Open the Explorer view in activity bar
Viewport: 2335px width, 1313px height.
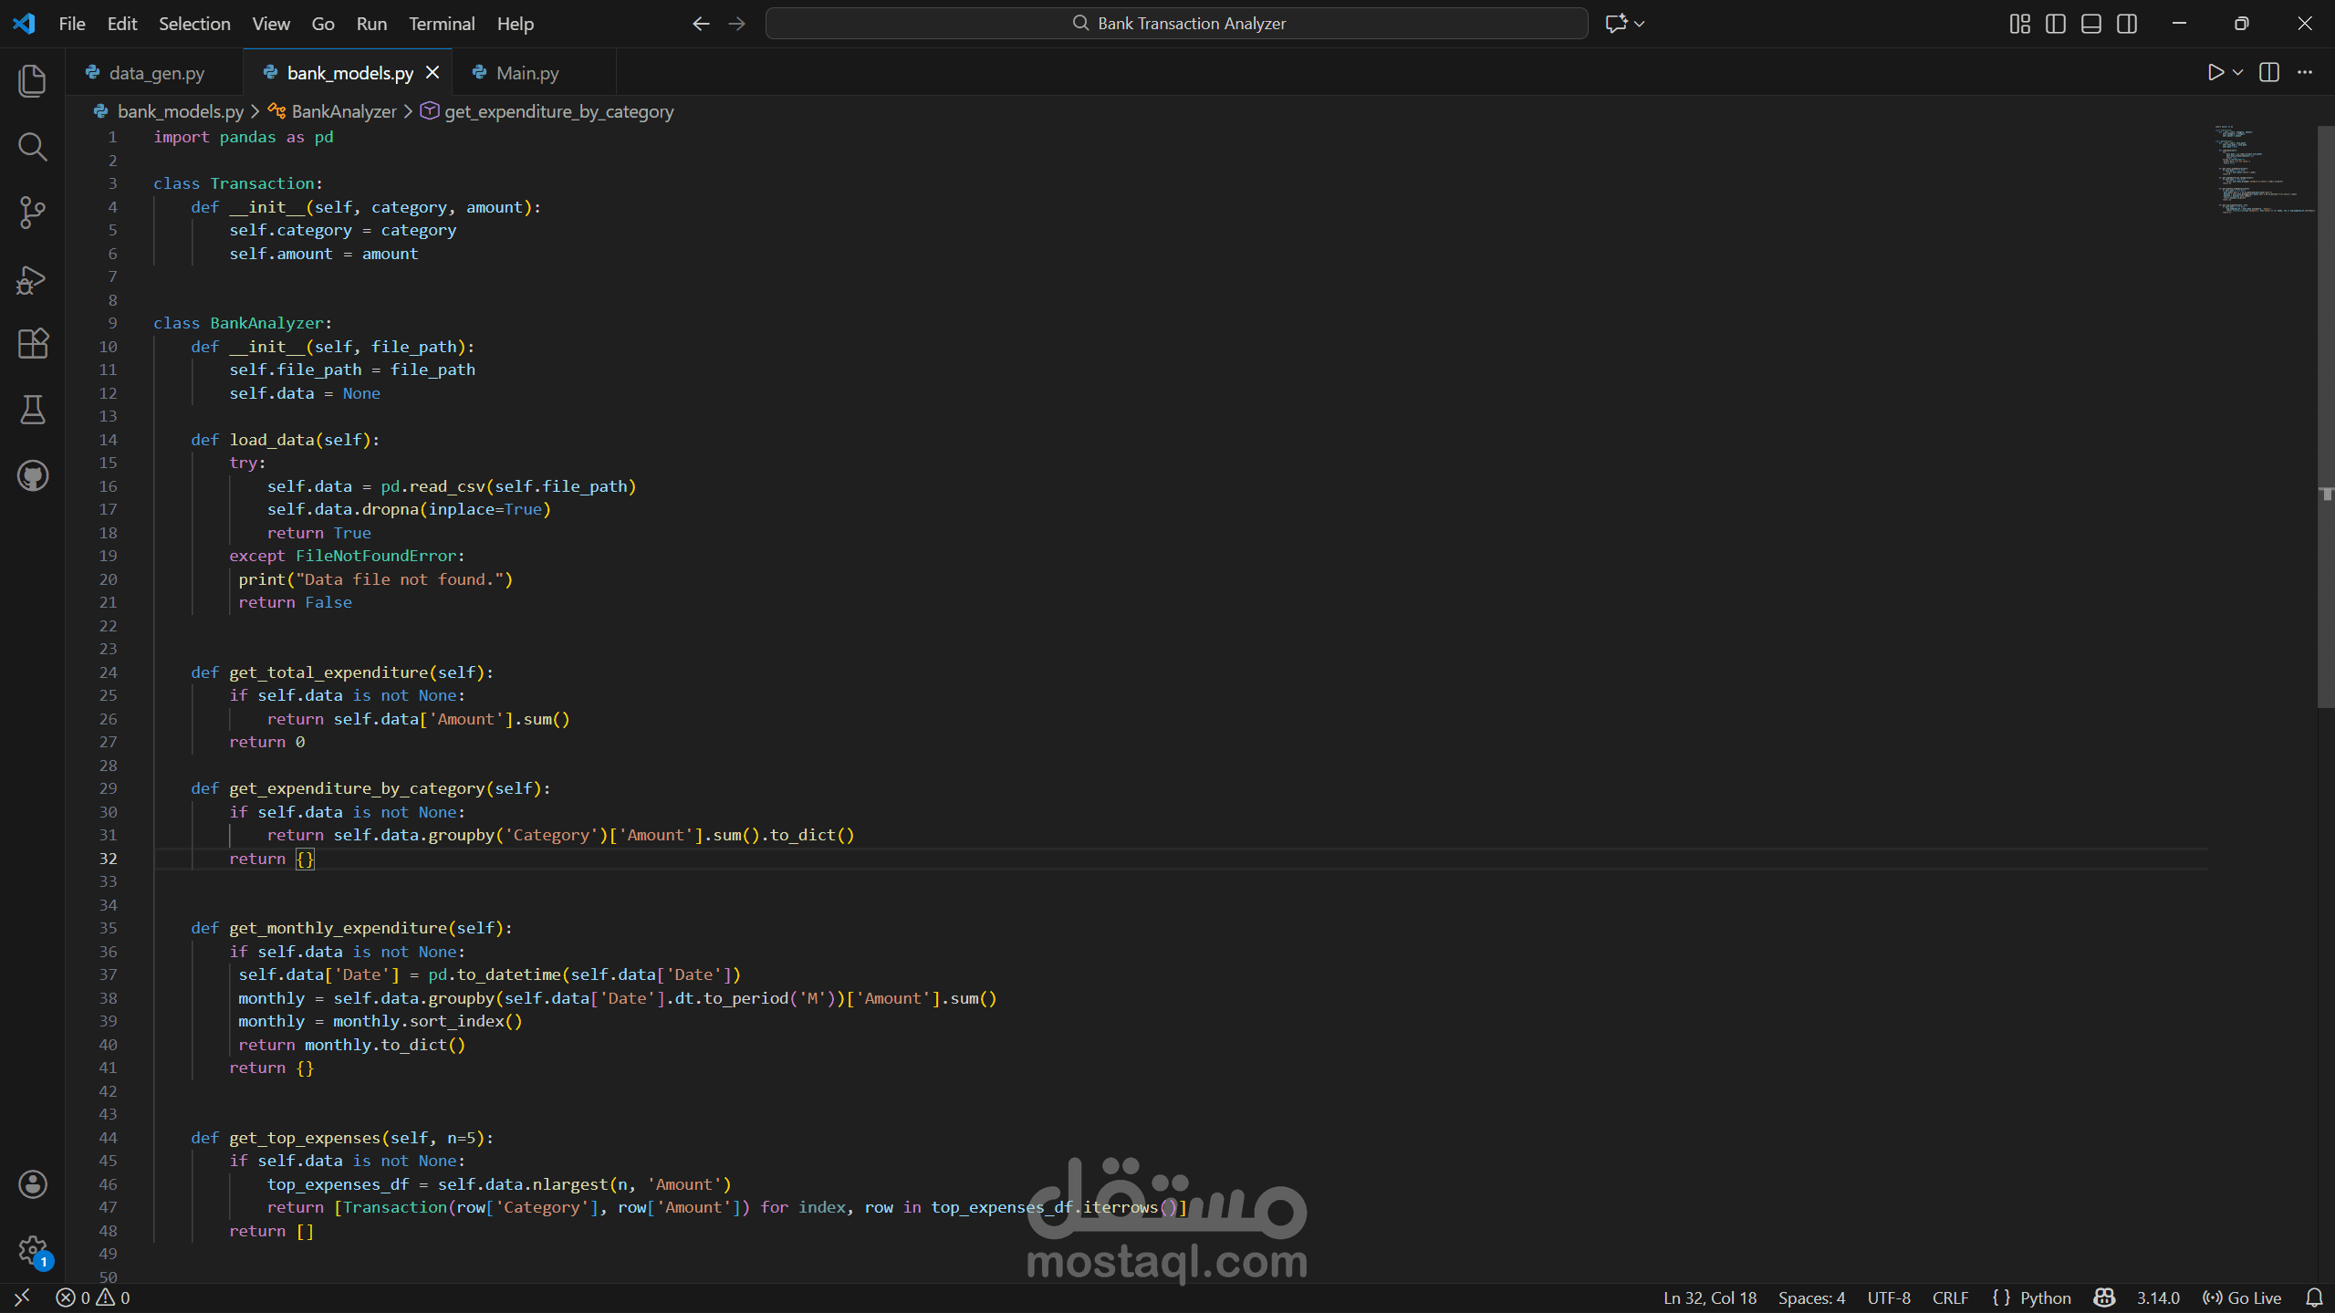[x=33, y=81]
